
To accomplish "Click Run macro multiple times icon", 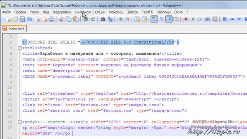I will pos(208,19).
